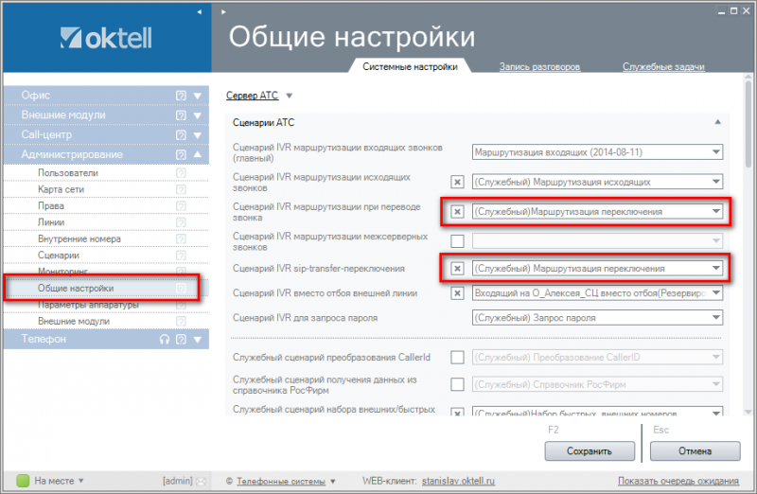
Task: Click the Oktell logo
Action: (x=105, y=38)
